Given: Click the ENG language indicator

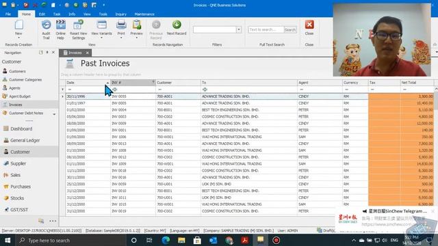Looking at the screenshot, I should [394, 240].
